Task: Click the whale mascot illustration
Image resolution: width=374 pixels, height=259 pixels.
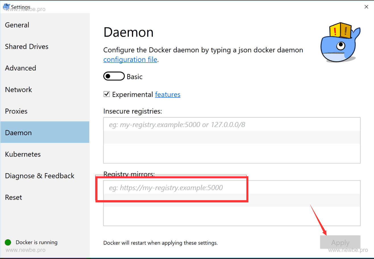Action: (340, 43)
